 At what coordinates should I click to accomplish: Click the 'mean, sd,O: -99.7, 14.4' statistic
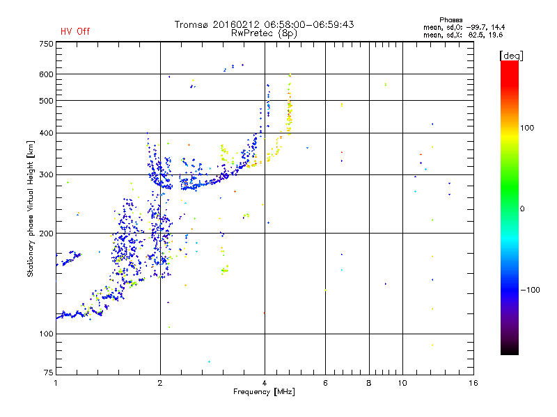[x=464, y=27]
